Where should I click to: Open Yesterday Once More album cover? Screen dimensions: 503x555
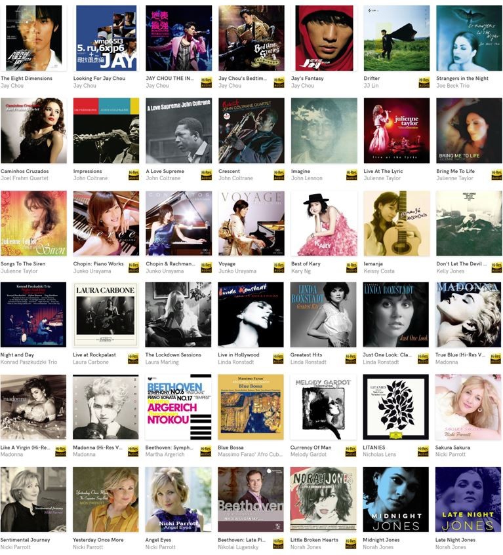click(x=106, y=499)
